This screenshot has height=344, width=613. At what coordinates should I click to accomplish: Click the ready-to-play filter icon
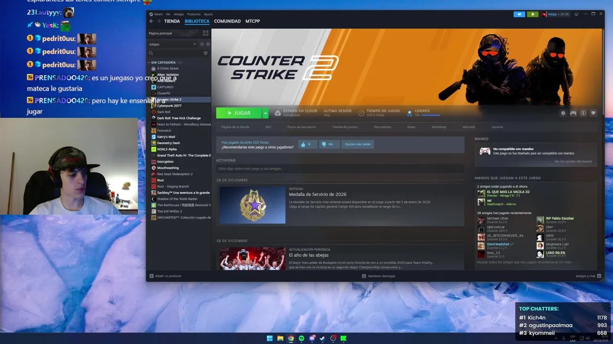click(207, 44)
